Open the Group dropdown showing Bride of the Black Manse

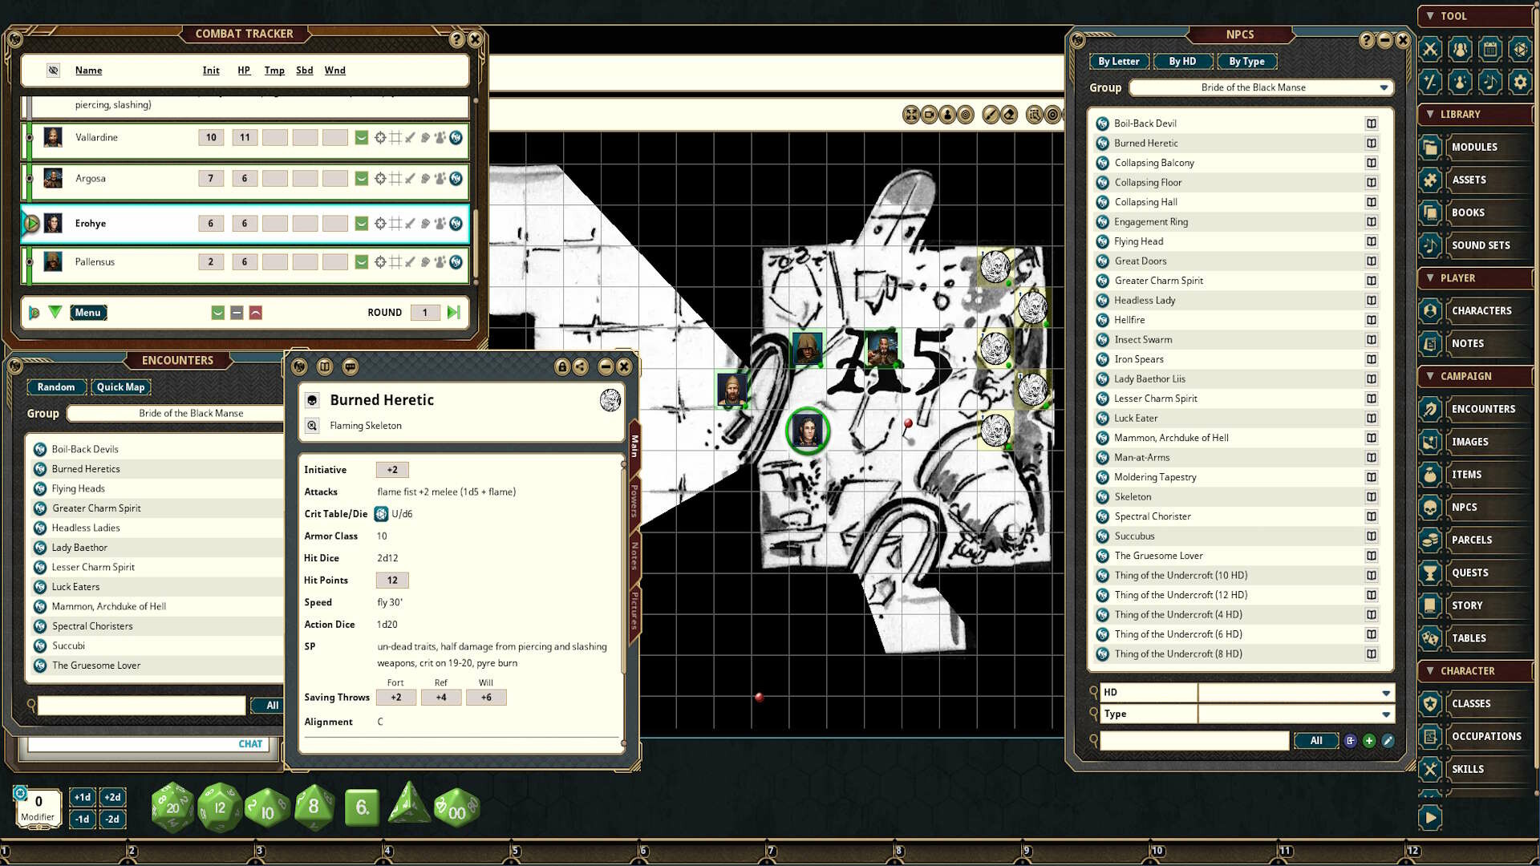pos(1261,87)
